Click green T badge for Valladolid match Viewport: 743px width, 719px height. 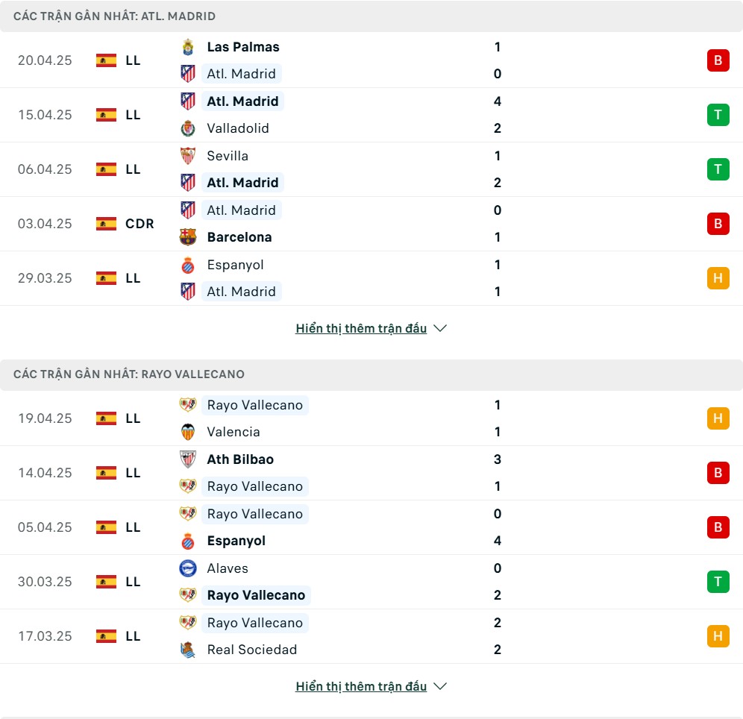pos(718,115)
